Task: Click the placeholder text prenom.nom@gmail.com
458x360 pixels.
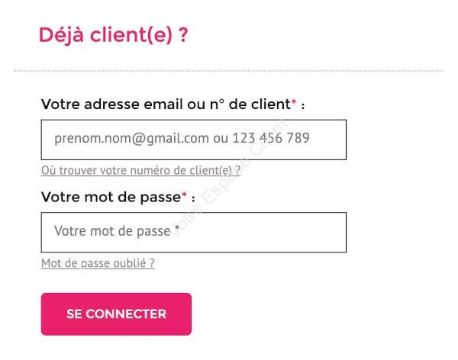Action: click(132, 138)
